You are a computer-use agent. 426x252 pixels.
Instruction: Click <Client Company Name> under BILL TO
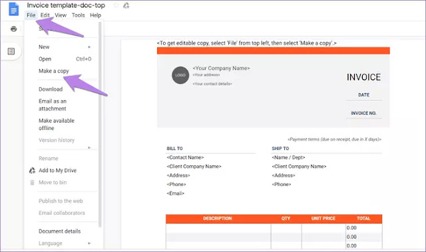(x=194, y=167)
